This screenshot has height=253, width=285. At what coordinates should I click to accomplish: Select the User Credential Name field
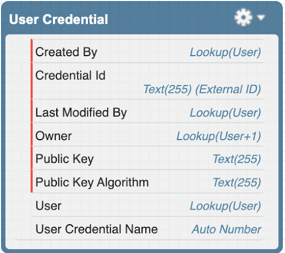point(147,228)
